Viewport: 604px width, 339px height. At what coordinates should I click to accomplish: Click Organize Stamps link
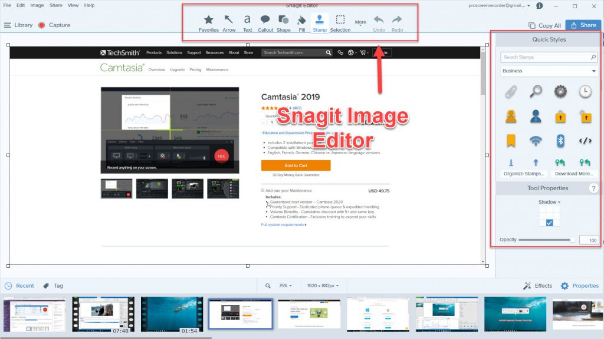tap(524, 174)
